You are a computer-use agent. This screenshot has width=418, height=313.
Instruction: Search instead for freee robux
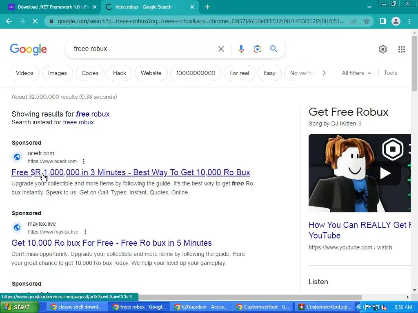(78, 122)
